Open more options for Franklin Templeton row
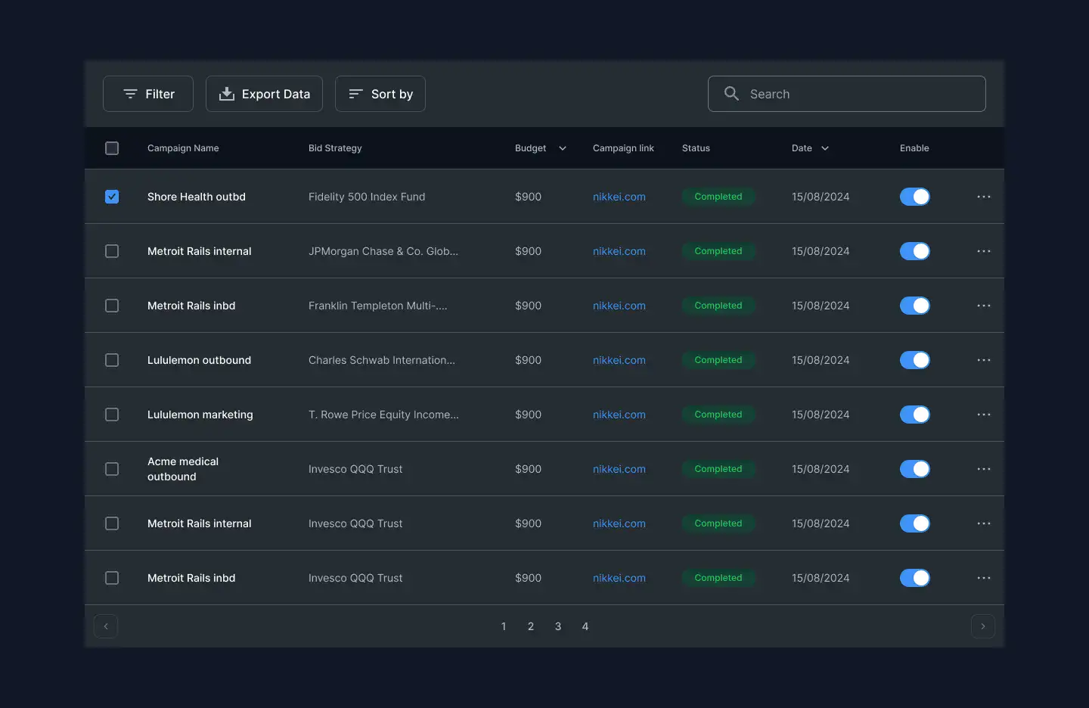This screenshot has height=708, width=1089. point(983,306)
